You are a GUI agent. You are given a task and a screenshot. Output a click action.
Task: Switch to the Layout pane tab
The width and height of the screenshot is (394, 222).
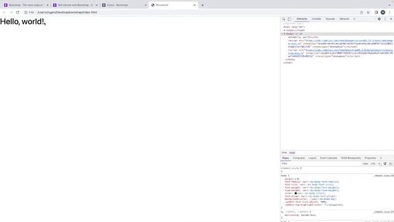click(x=312, y=158)
